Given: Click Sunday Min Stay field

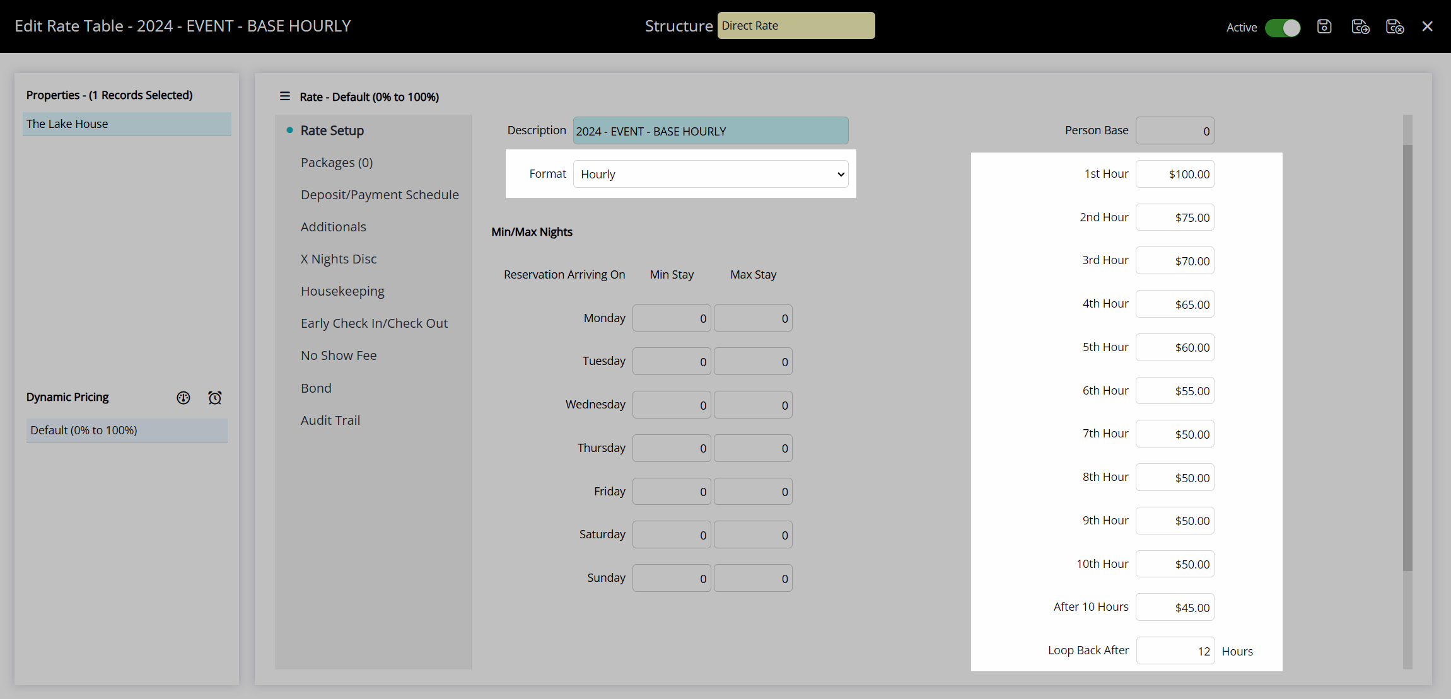Looking at the screenshot, I should click(x=672, y=578).
